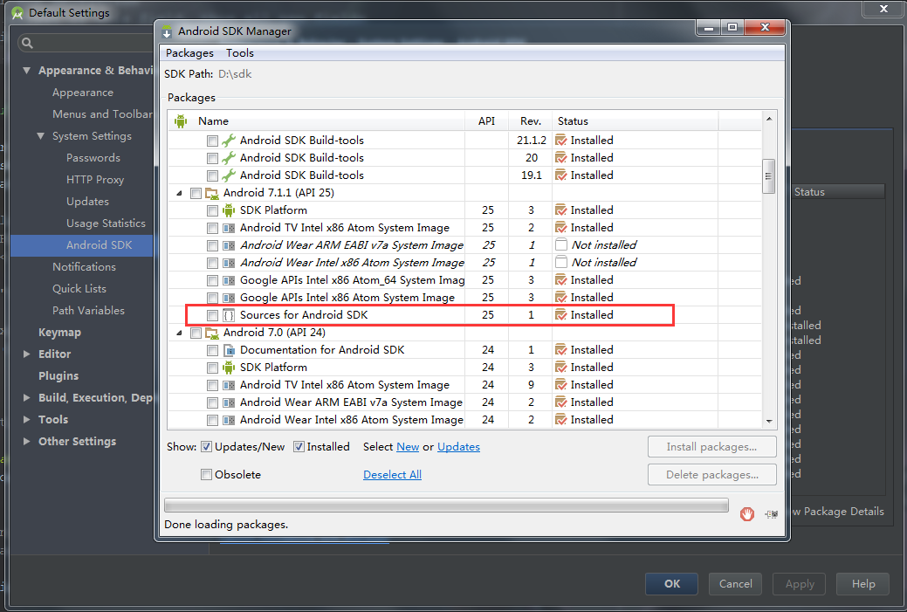Toggle the Updates/New show checkbox
This screenshot has height=612, width=907.
coord(206,447)
